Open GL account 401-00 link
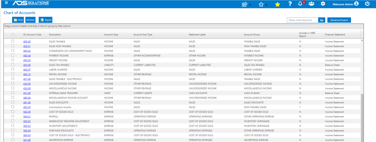 click(x=27, y=79)
